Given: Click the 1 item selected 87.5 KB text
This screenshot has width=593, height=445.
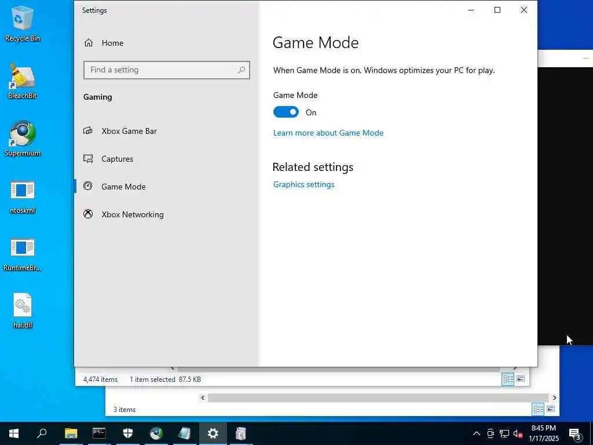Looking at the screenshot, I should tap(165, 379).
